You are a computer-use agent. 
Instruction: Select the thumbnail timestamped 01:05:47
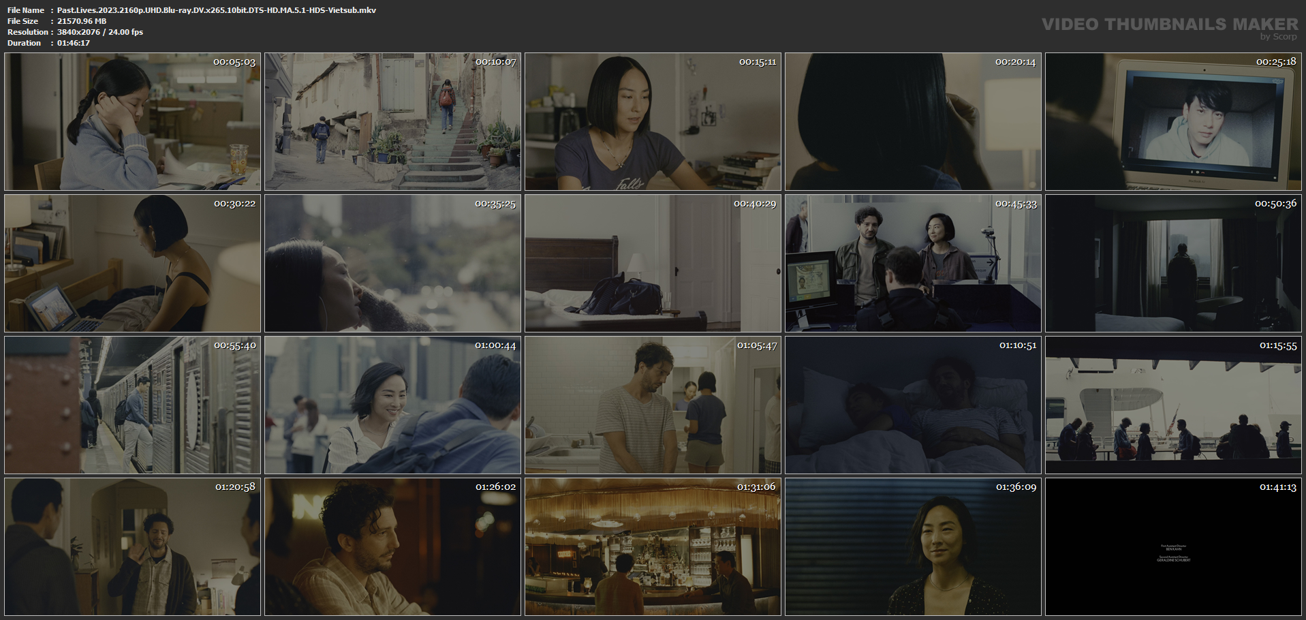point(653,405)
